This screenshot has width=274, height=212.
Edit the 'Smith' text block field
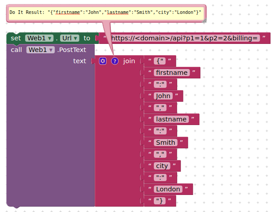165,143
